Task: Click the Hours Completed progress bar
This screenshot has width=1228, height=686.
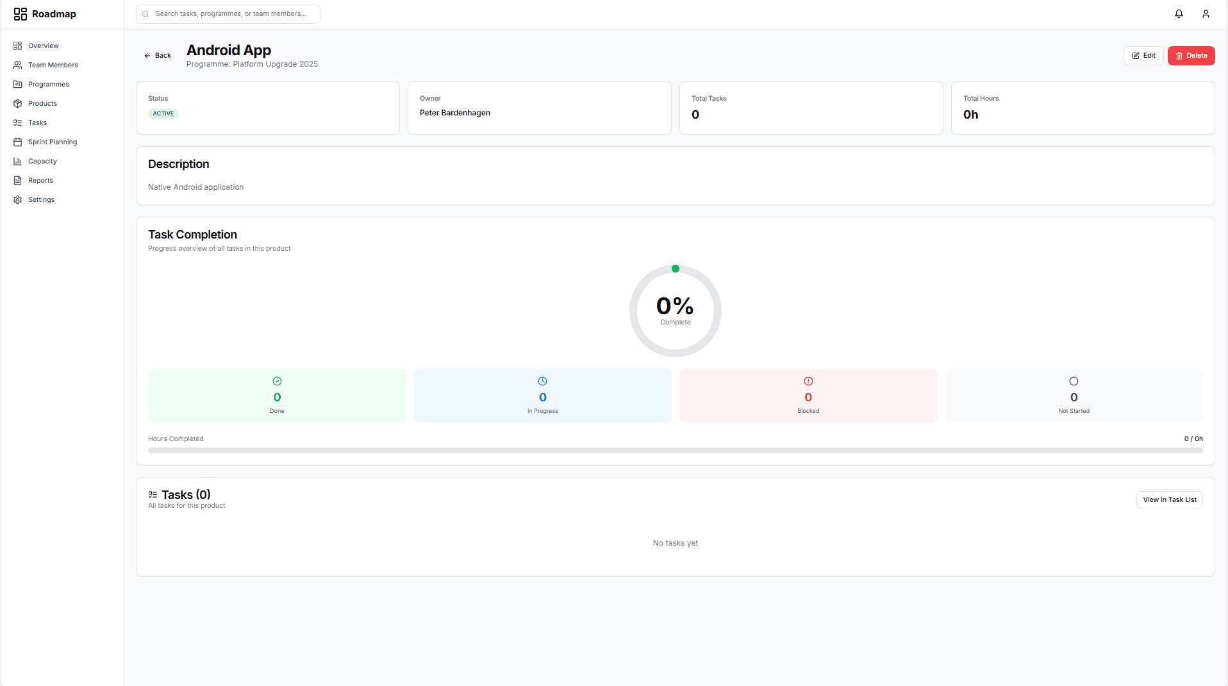Action: (675, 450)
